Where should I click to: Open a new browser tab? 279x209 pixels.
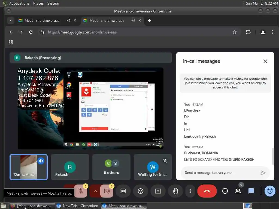coord(150,20)
